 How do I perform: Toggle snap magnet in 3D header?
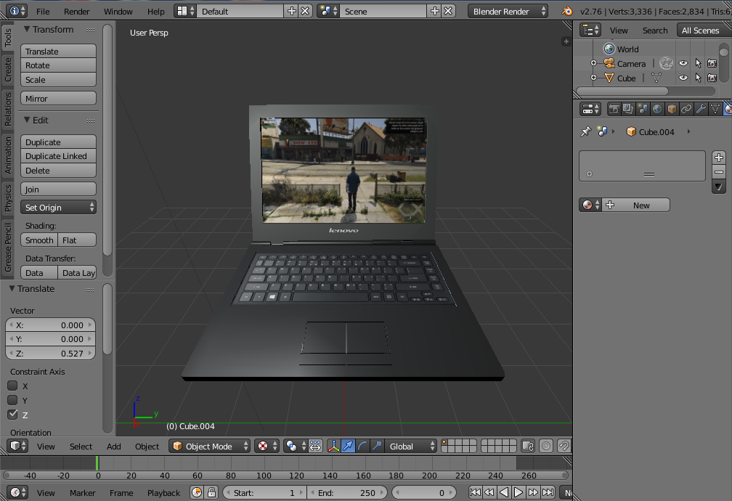[564, 446]
